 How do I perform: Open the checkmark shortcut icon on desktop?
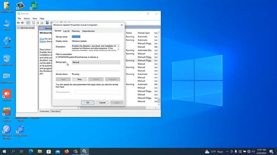click(x=7, y=132)
